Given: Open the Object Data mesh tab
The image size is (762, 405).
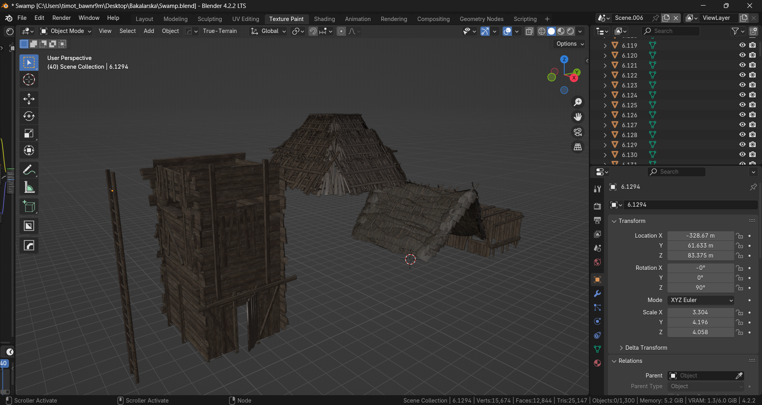Looking at the screenshot, I should tap(597, 349).
